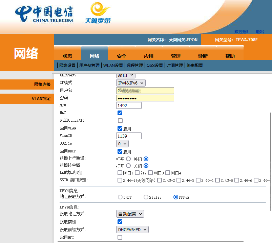Open the 诊断 tab
Viewport: 272px width, 243px height.
203,56
